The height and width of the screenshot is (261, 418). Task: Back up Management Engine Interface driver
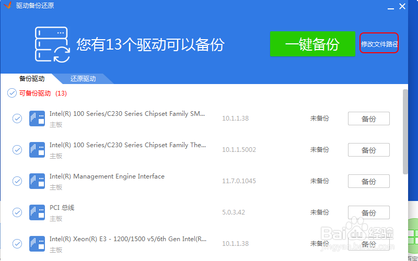point(369,181)
